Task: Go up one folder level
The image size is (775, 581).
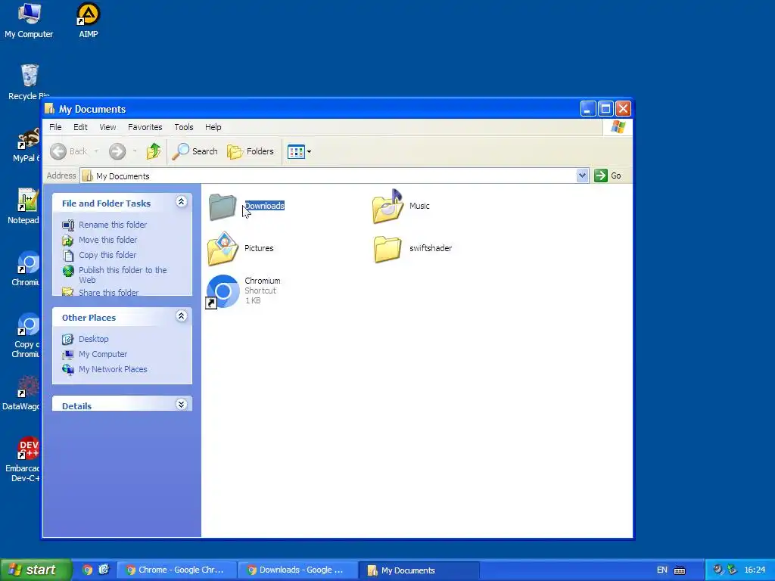Action: [154, 151]
